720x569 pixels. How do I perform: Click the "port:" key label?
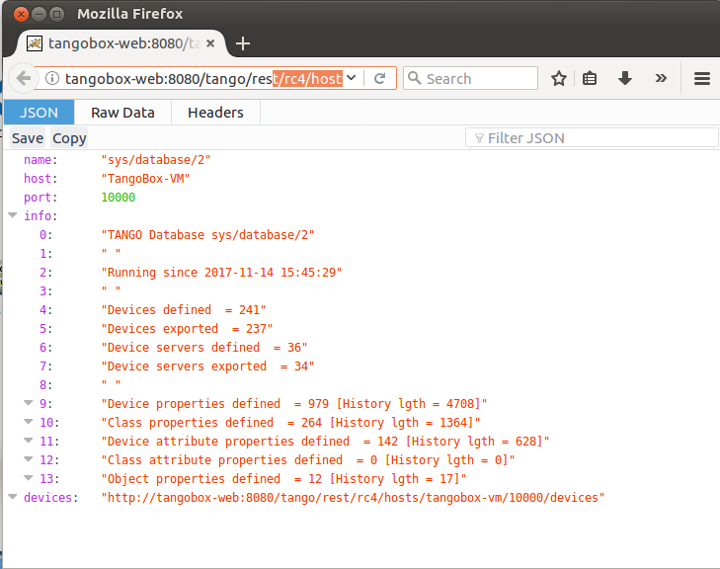click(x=40, y=198)
